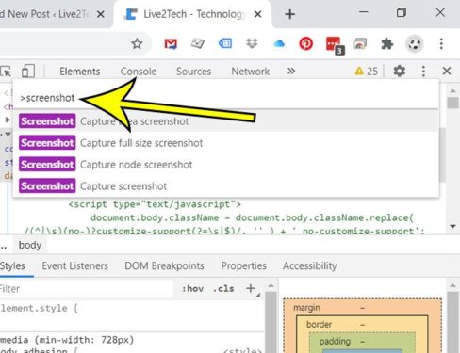Viewport: 460px width, 353px height.
Task: Select Capture area screenshot command
Action: pos(225,121)
